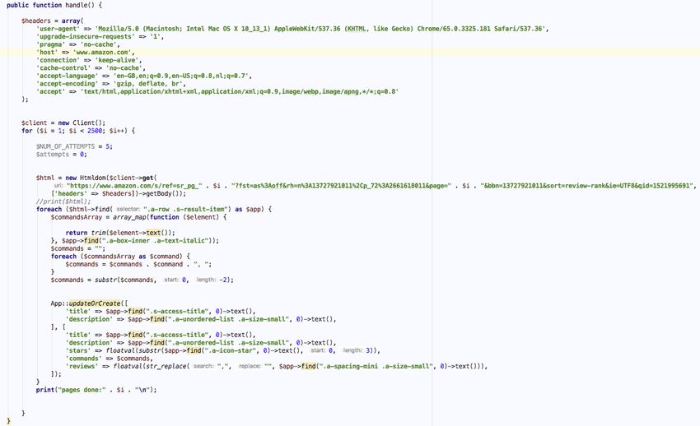This screenshot has height=426, width=700.
Task: Click the "pages done:" string in print
Action: point(83,390)
